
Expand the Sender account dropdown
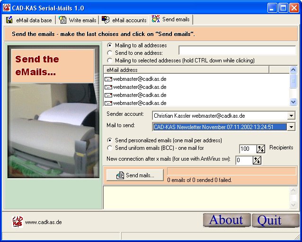(291, 116)
